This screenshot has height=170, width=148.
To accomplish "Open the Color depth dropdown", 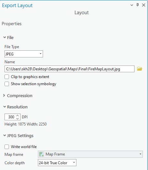I will click(57, 163).
